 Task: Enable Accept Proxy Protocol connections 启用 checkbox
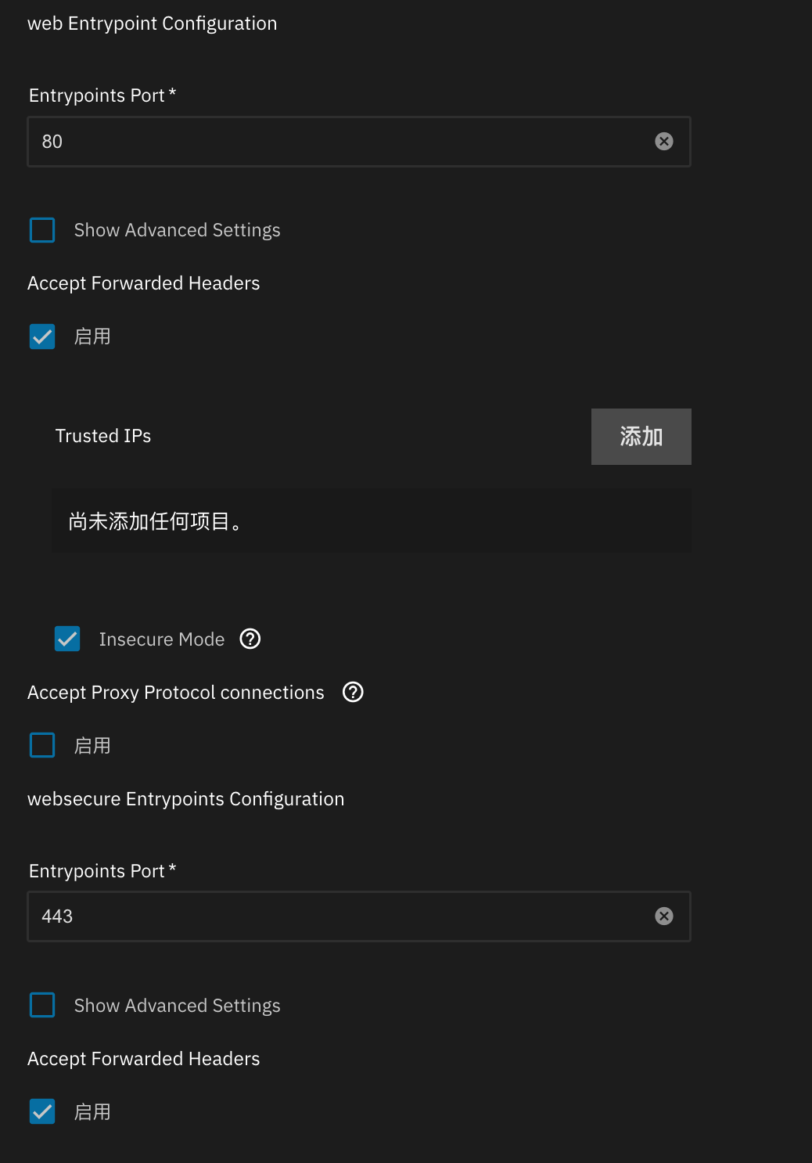pos(42,746)
